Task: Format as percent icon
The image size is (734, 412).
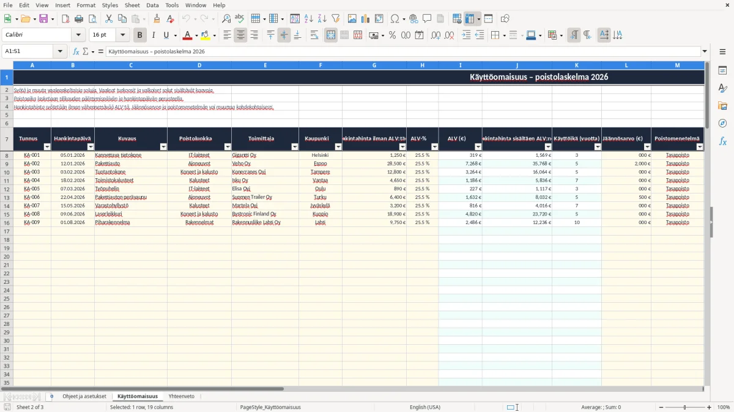Action: (x=392, y=35)
